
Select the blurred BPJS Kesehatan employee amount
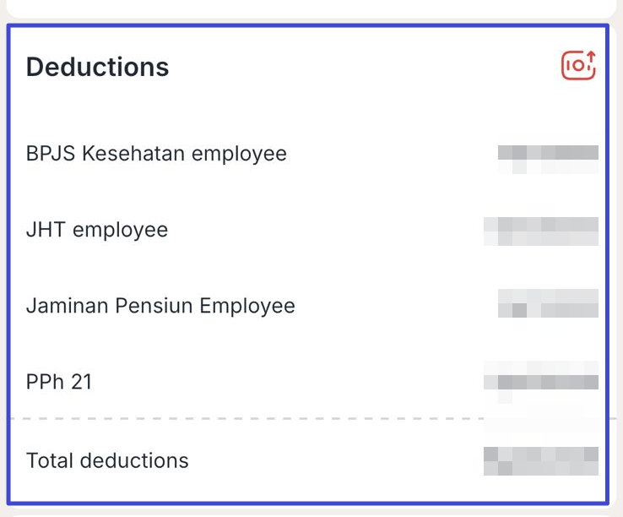click(x=549, y=159)
